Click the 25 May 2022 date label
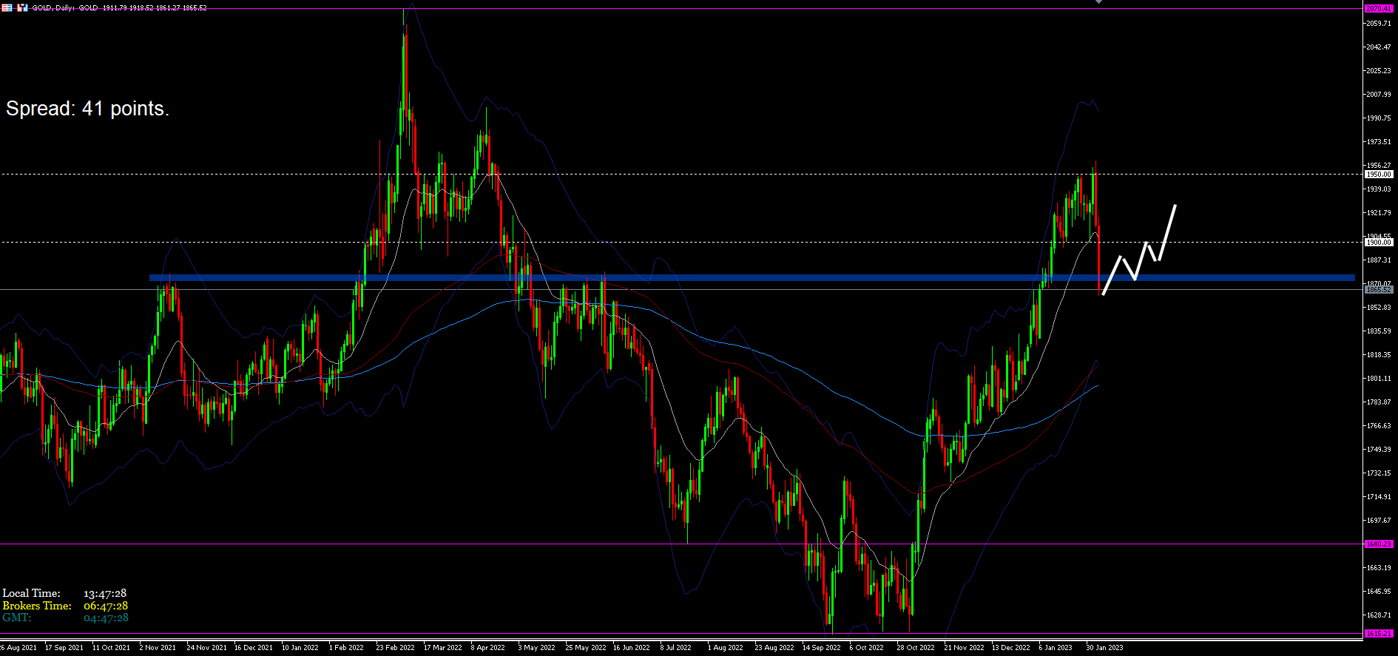This screenshot has width=1398, height=656. coord(586,648)
